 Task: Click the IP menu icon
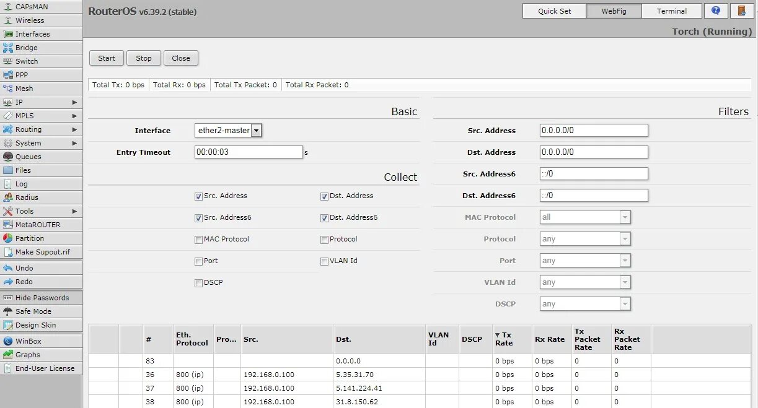(8, 102)
